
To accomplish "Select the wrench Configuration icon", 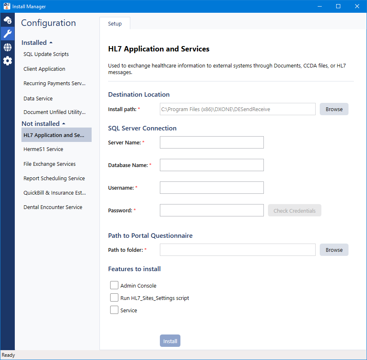I will 7,33.
